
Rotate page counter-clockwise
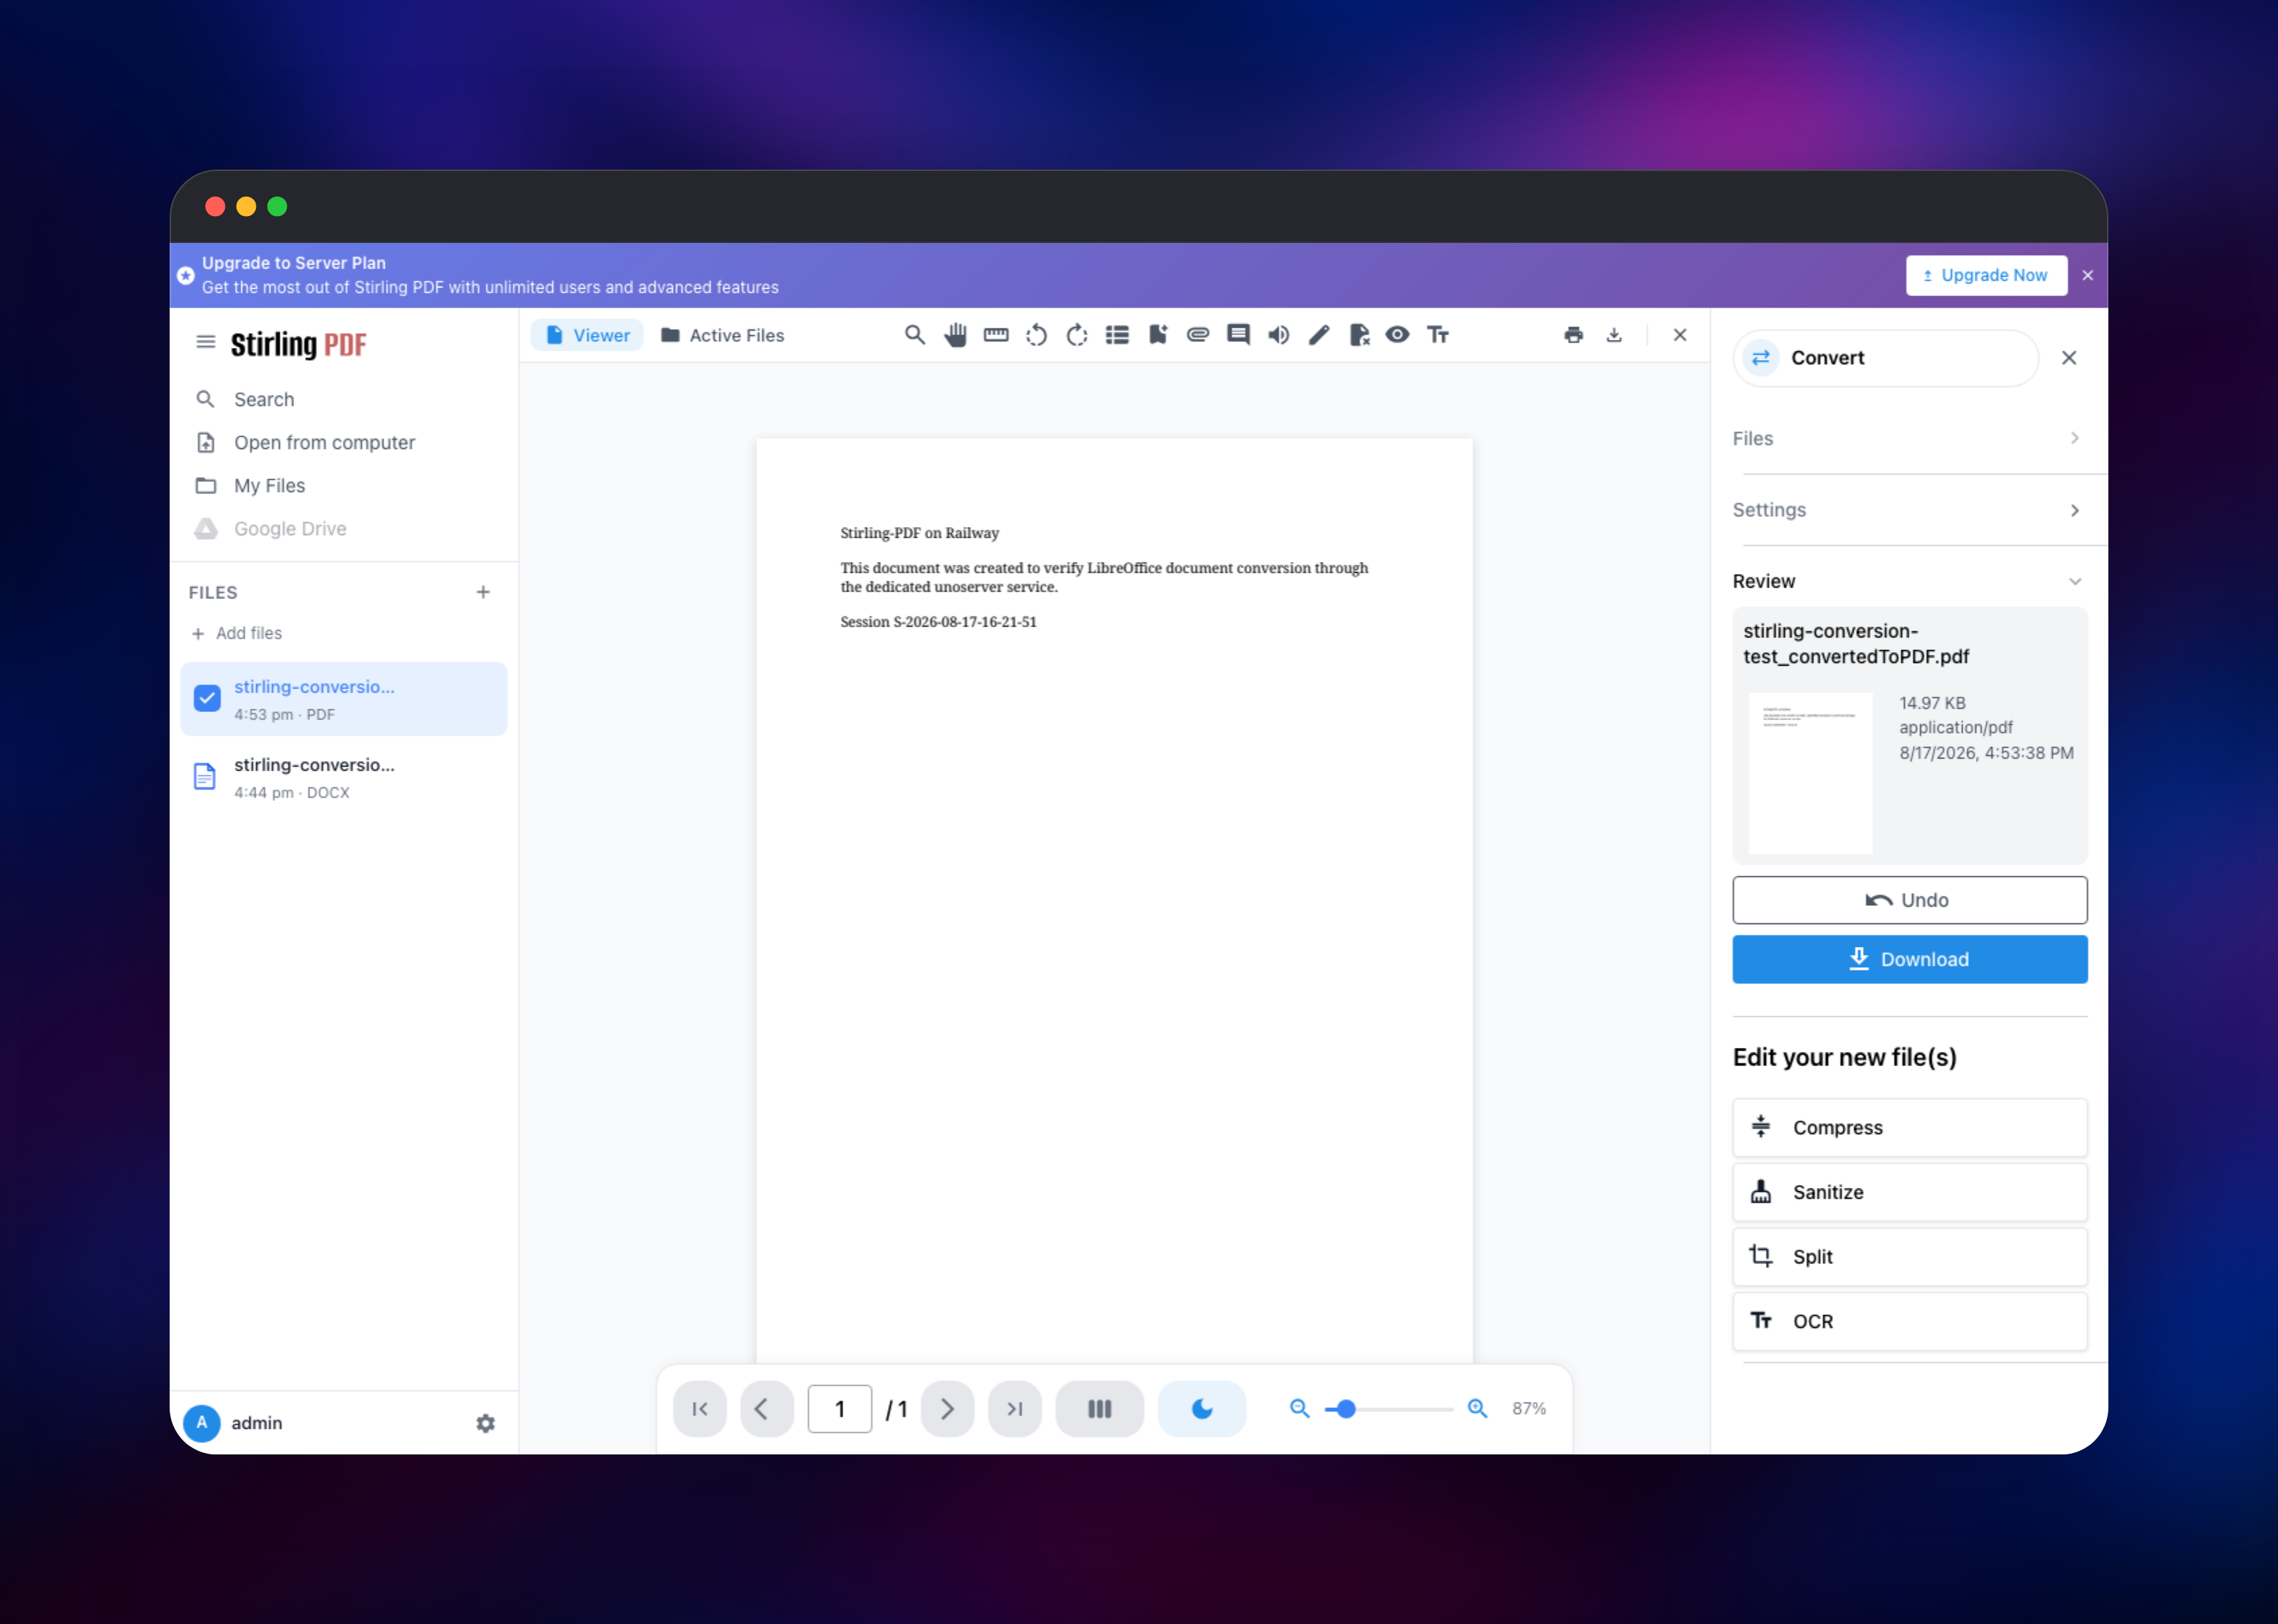tap(1036, 335)
